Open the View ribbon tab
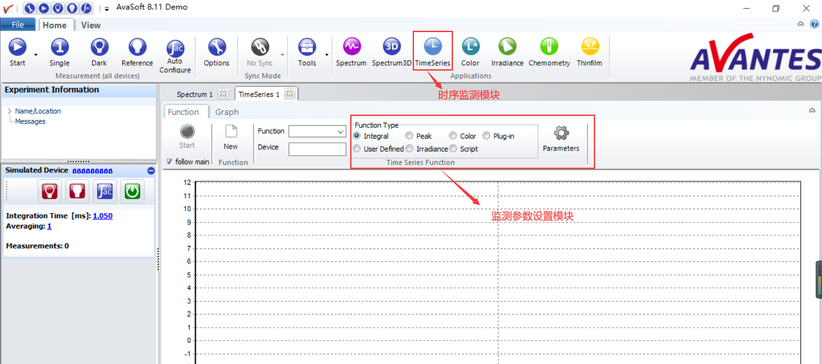Image resolution: width=822 pixels, height=364 pixels. (91, 25)
